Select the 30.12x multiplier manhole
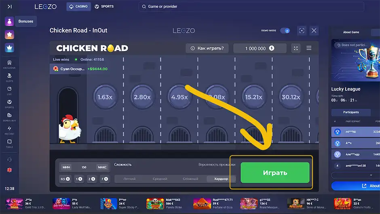 pyautogui.click(x=291, y=97)
